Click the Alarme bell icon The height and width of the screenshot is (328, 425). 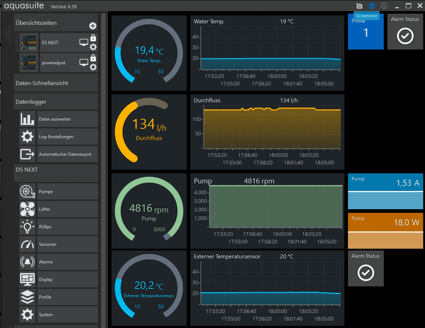(x=27, y=262)
